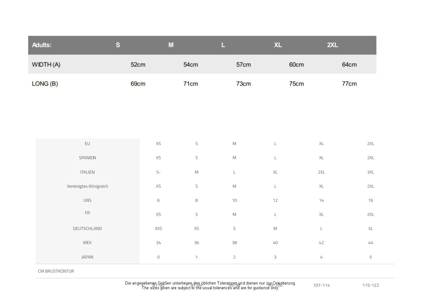Click the 4 cell in the JAPAN row
The height and width of the screenshot is (298, 421).
[x=321, y=257]
